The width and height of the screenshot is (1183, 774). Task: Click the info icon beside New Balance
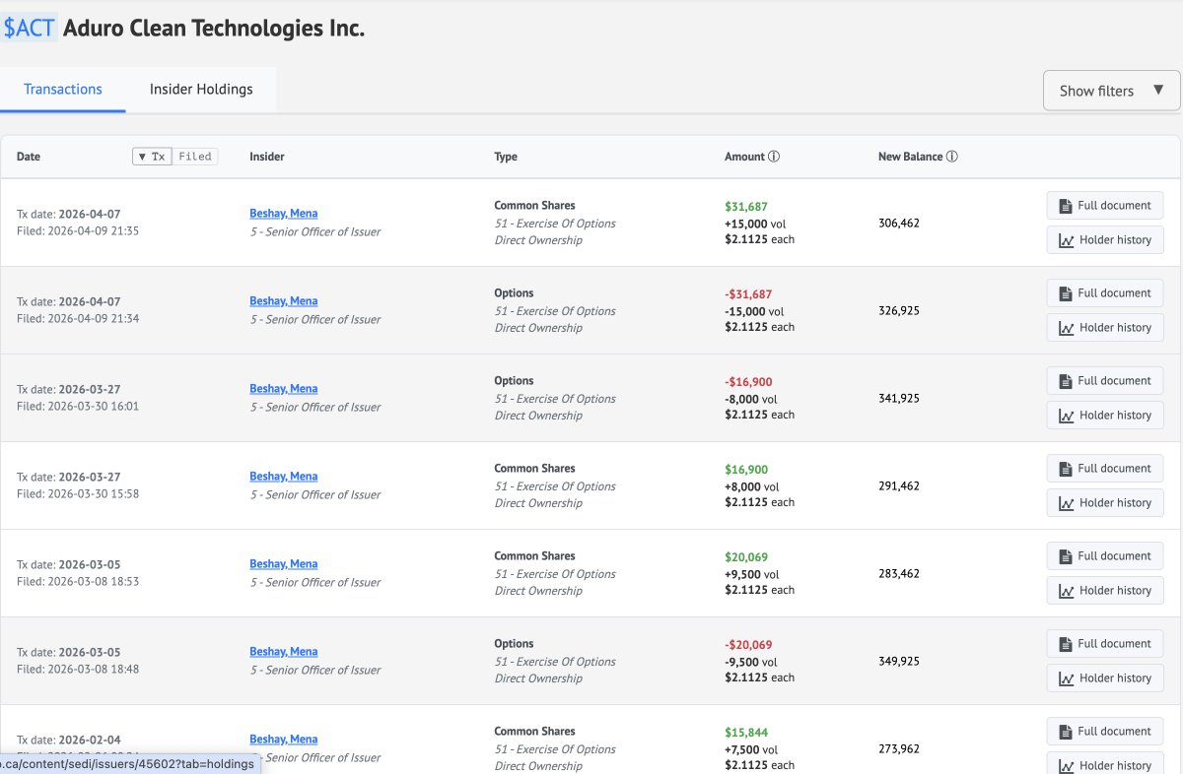coord(952,157)
